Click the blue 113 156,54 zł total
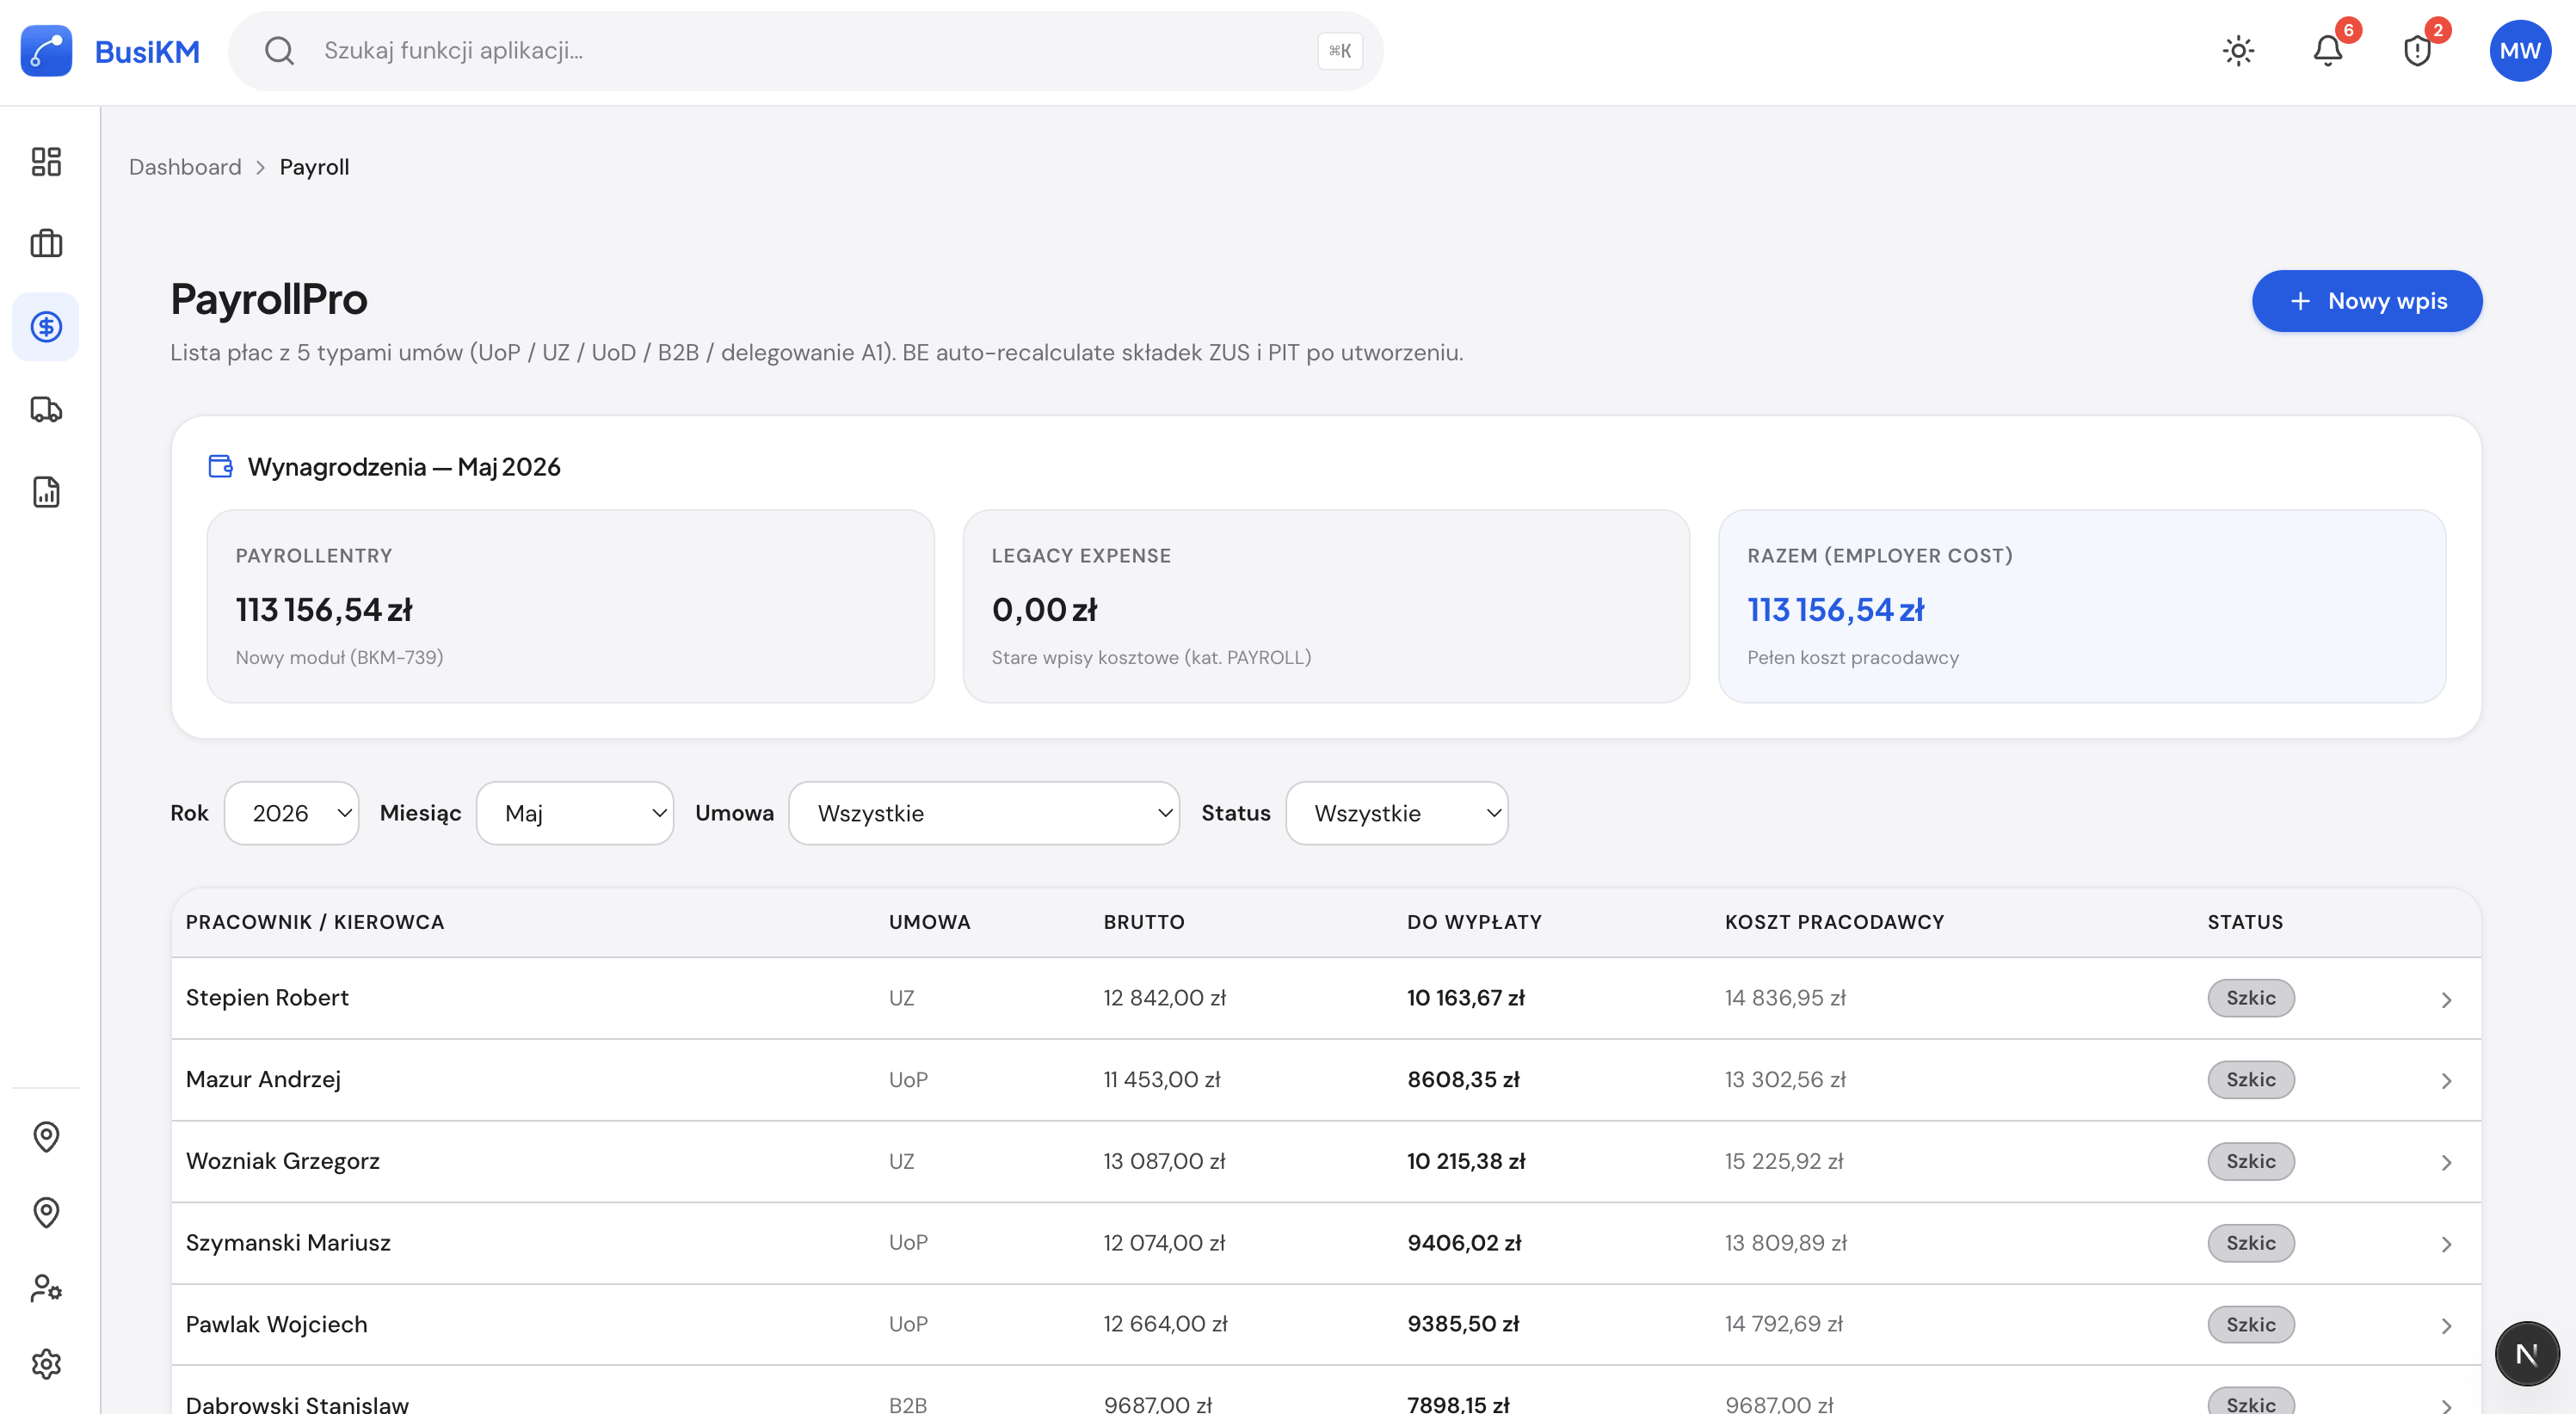Viewport: 2576px width, 1414px height. click(1835, 609)
